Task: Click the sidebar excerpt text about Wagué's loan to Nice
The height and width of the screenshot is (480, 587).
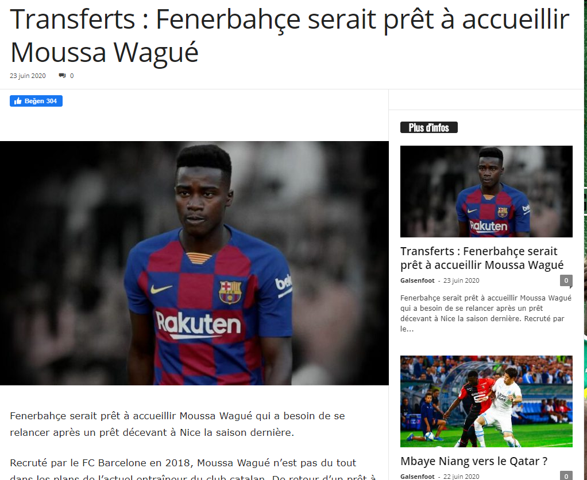Action: [x=486, y=313]
